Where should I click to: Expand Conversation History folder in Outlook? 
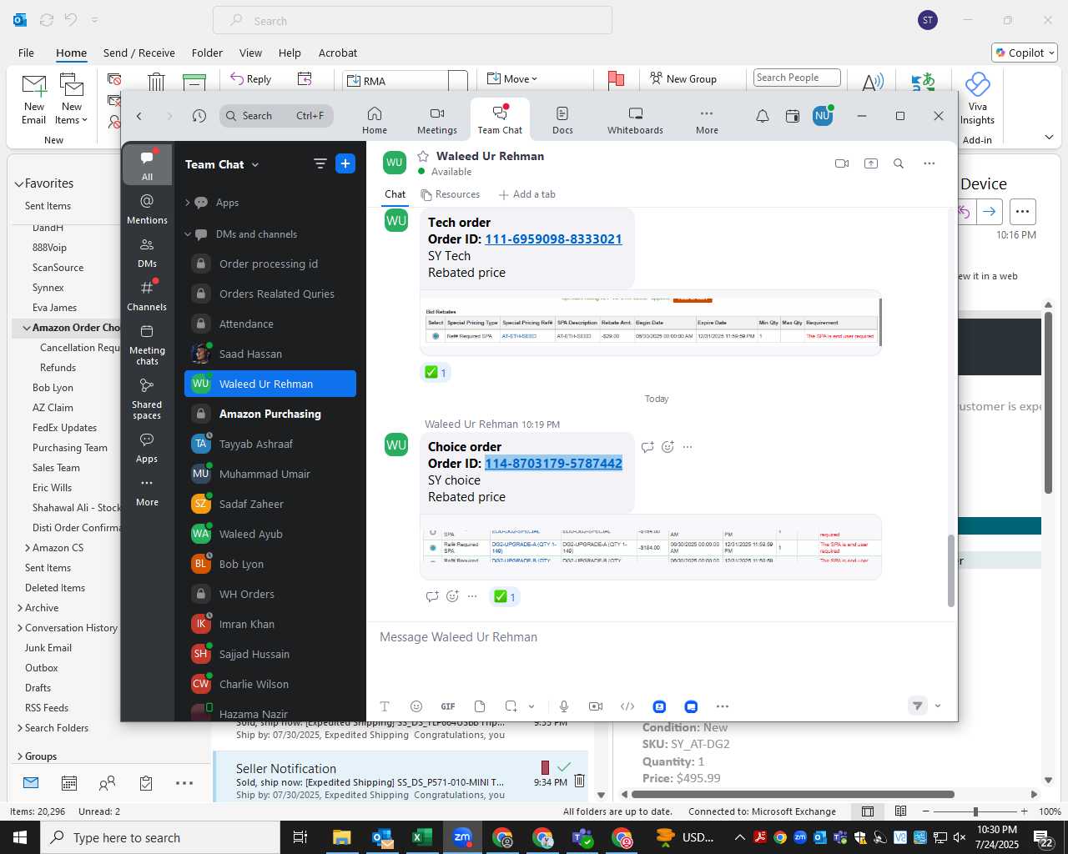pyautogui.click(x=20, y=628)
